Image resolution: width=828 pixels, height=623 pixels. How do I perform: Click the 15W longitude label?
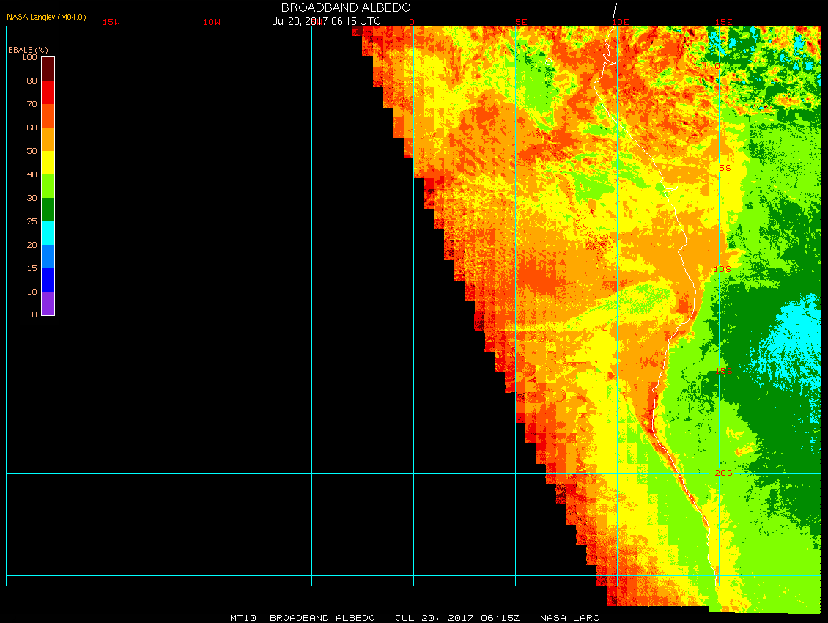111,22
